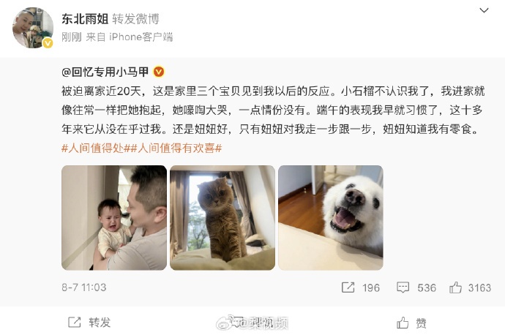Viewport: 505px width, 335px height.
Task: Open the post options chevron menu
Action: click(484, 11)
